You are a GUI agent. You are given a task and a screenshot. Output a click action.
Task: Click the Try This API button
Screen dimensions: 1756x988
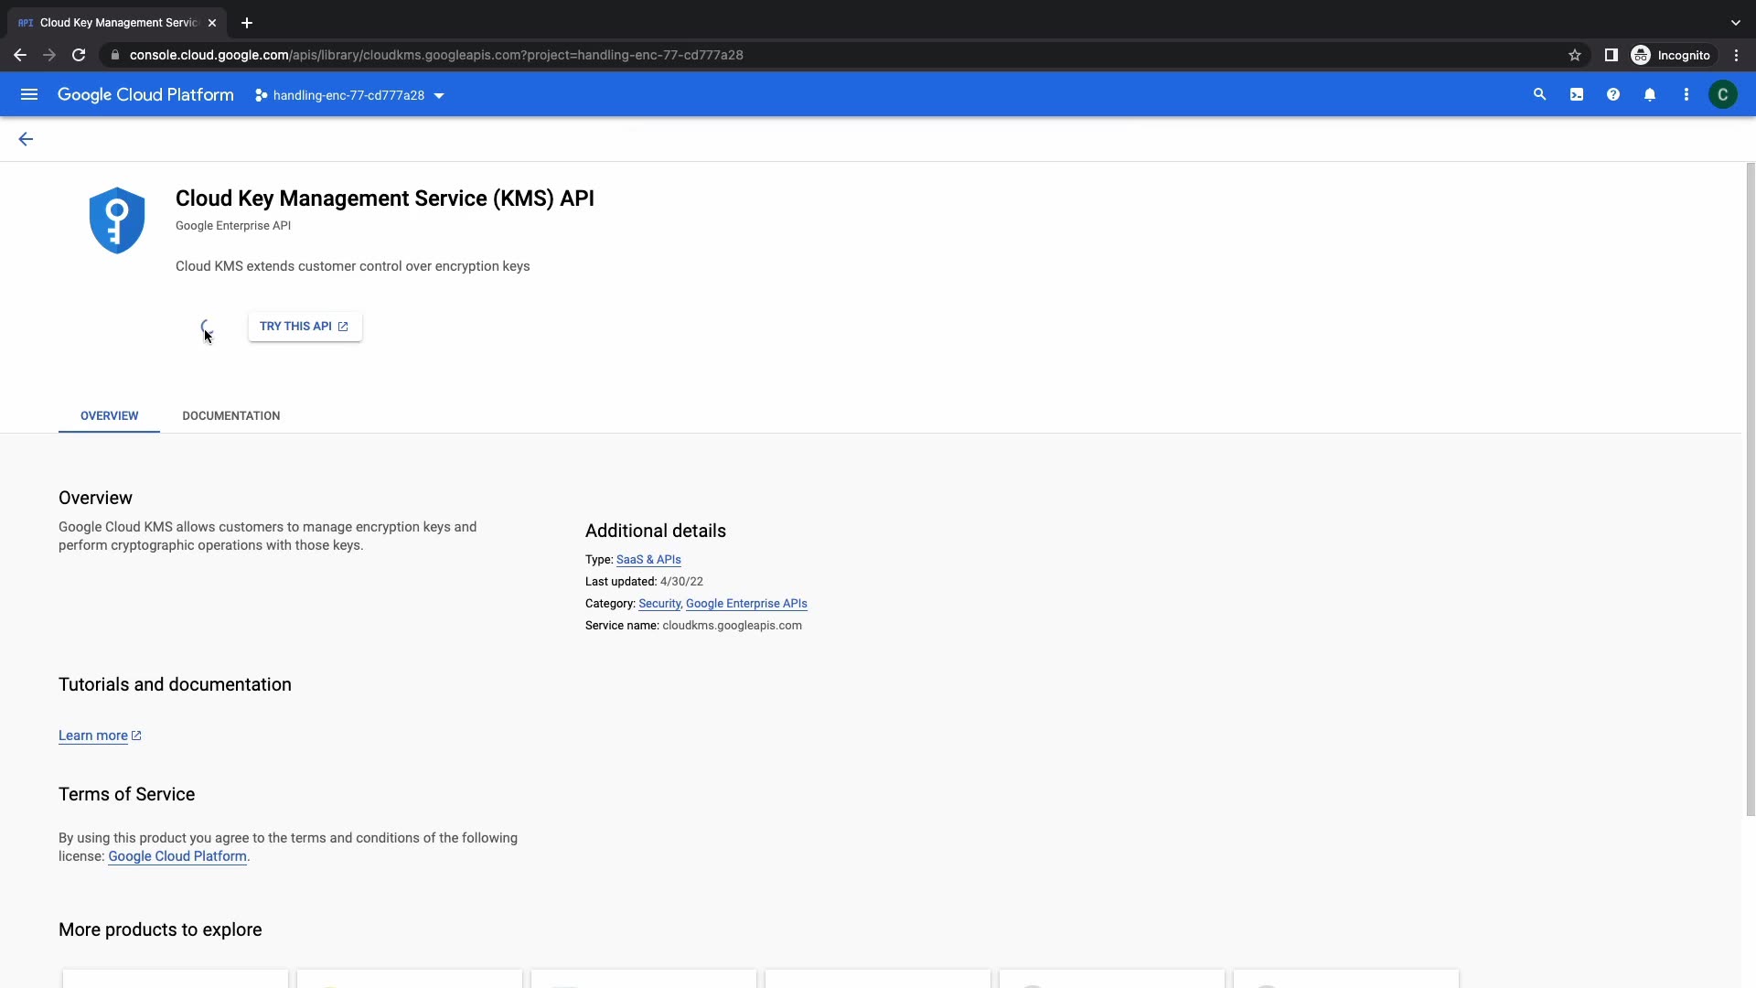point(305,327)
